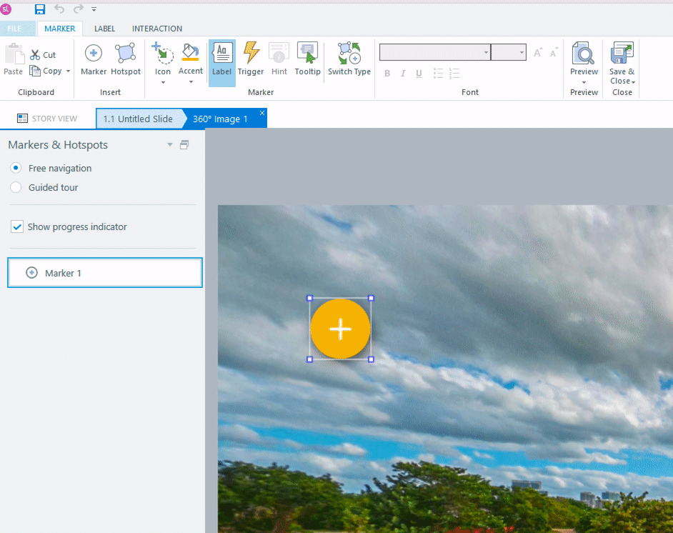Switch to the INTERACTION ribbon tab
This screenshot has width=673, height=533.
click(x=157, y=29)
